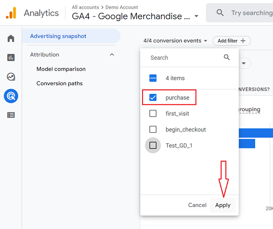This screenshot has height=229, width=273.
Task: Select the Advertising icon in sidebar
Action: point(11,96)
